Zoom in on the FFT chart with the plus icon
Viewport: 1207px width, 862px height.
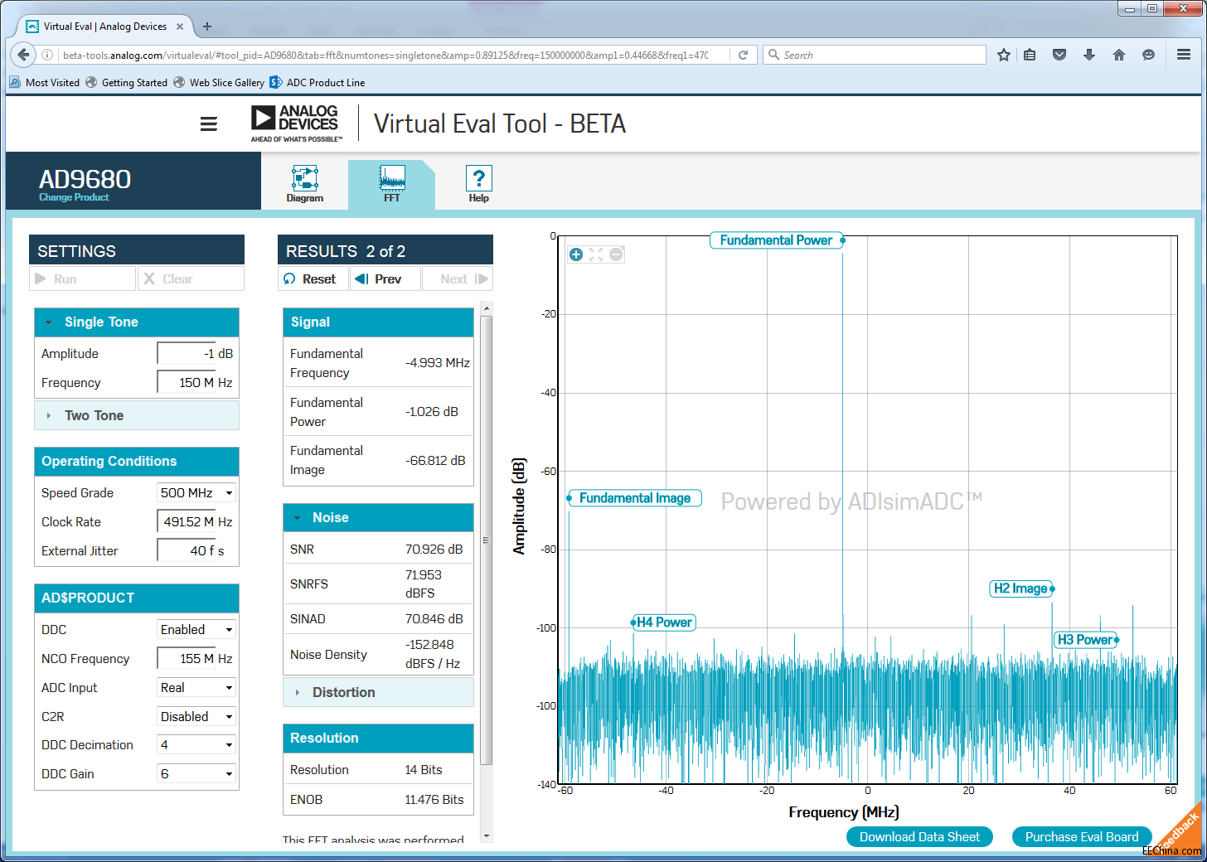point(576,254)
